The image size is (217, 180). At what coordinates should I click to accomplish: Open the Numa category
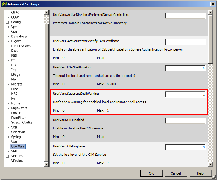16,103
